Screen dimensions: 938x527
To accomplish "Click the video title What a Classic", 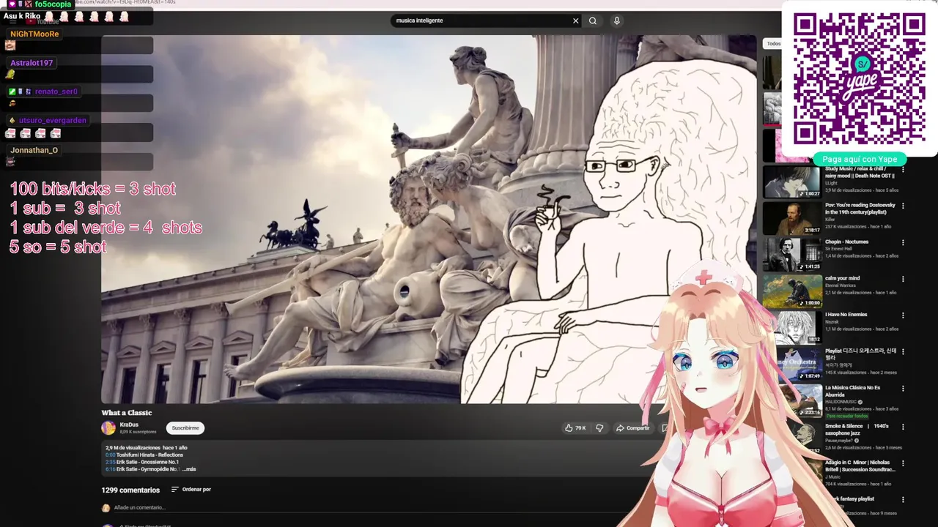I will click(x=127, y=413).
